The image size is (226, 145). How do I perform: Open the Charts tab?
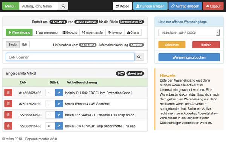[133, 32]
